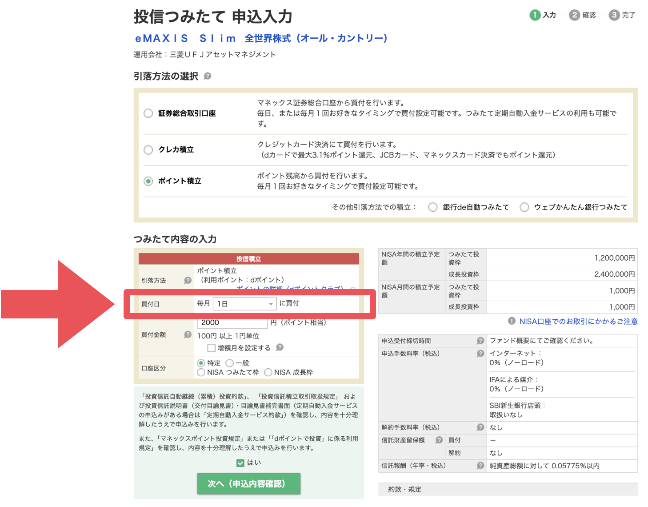Click 投信積立 table header
Image resolution: width=648 pixels, height=507 pixels.
pyautogui.click(x=249, y=259)
